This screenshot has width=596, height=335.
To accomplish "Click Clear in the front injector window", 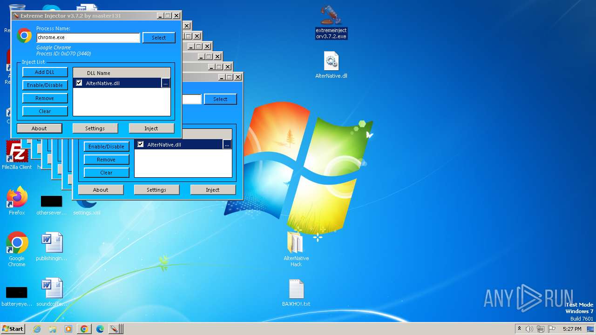I will (x=45, y=111).
